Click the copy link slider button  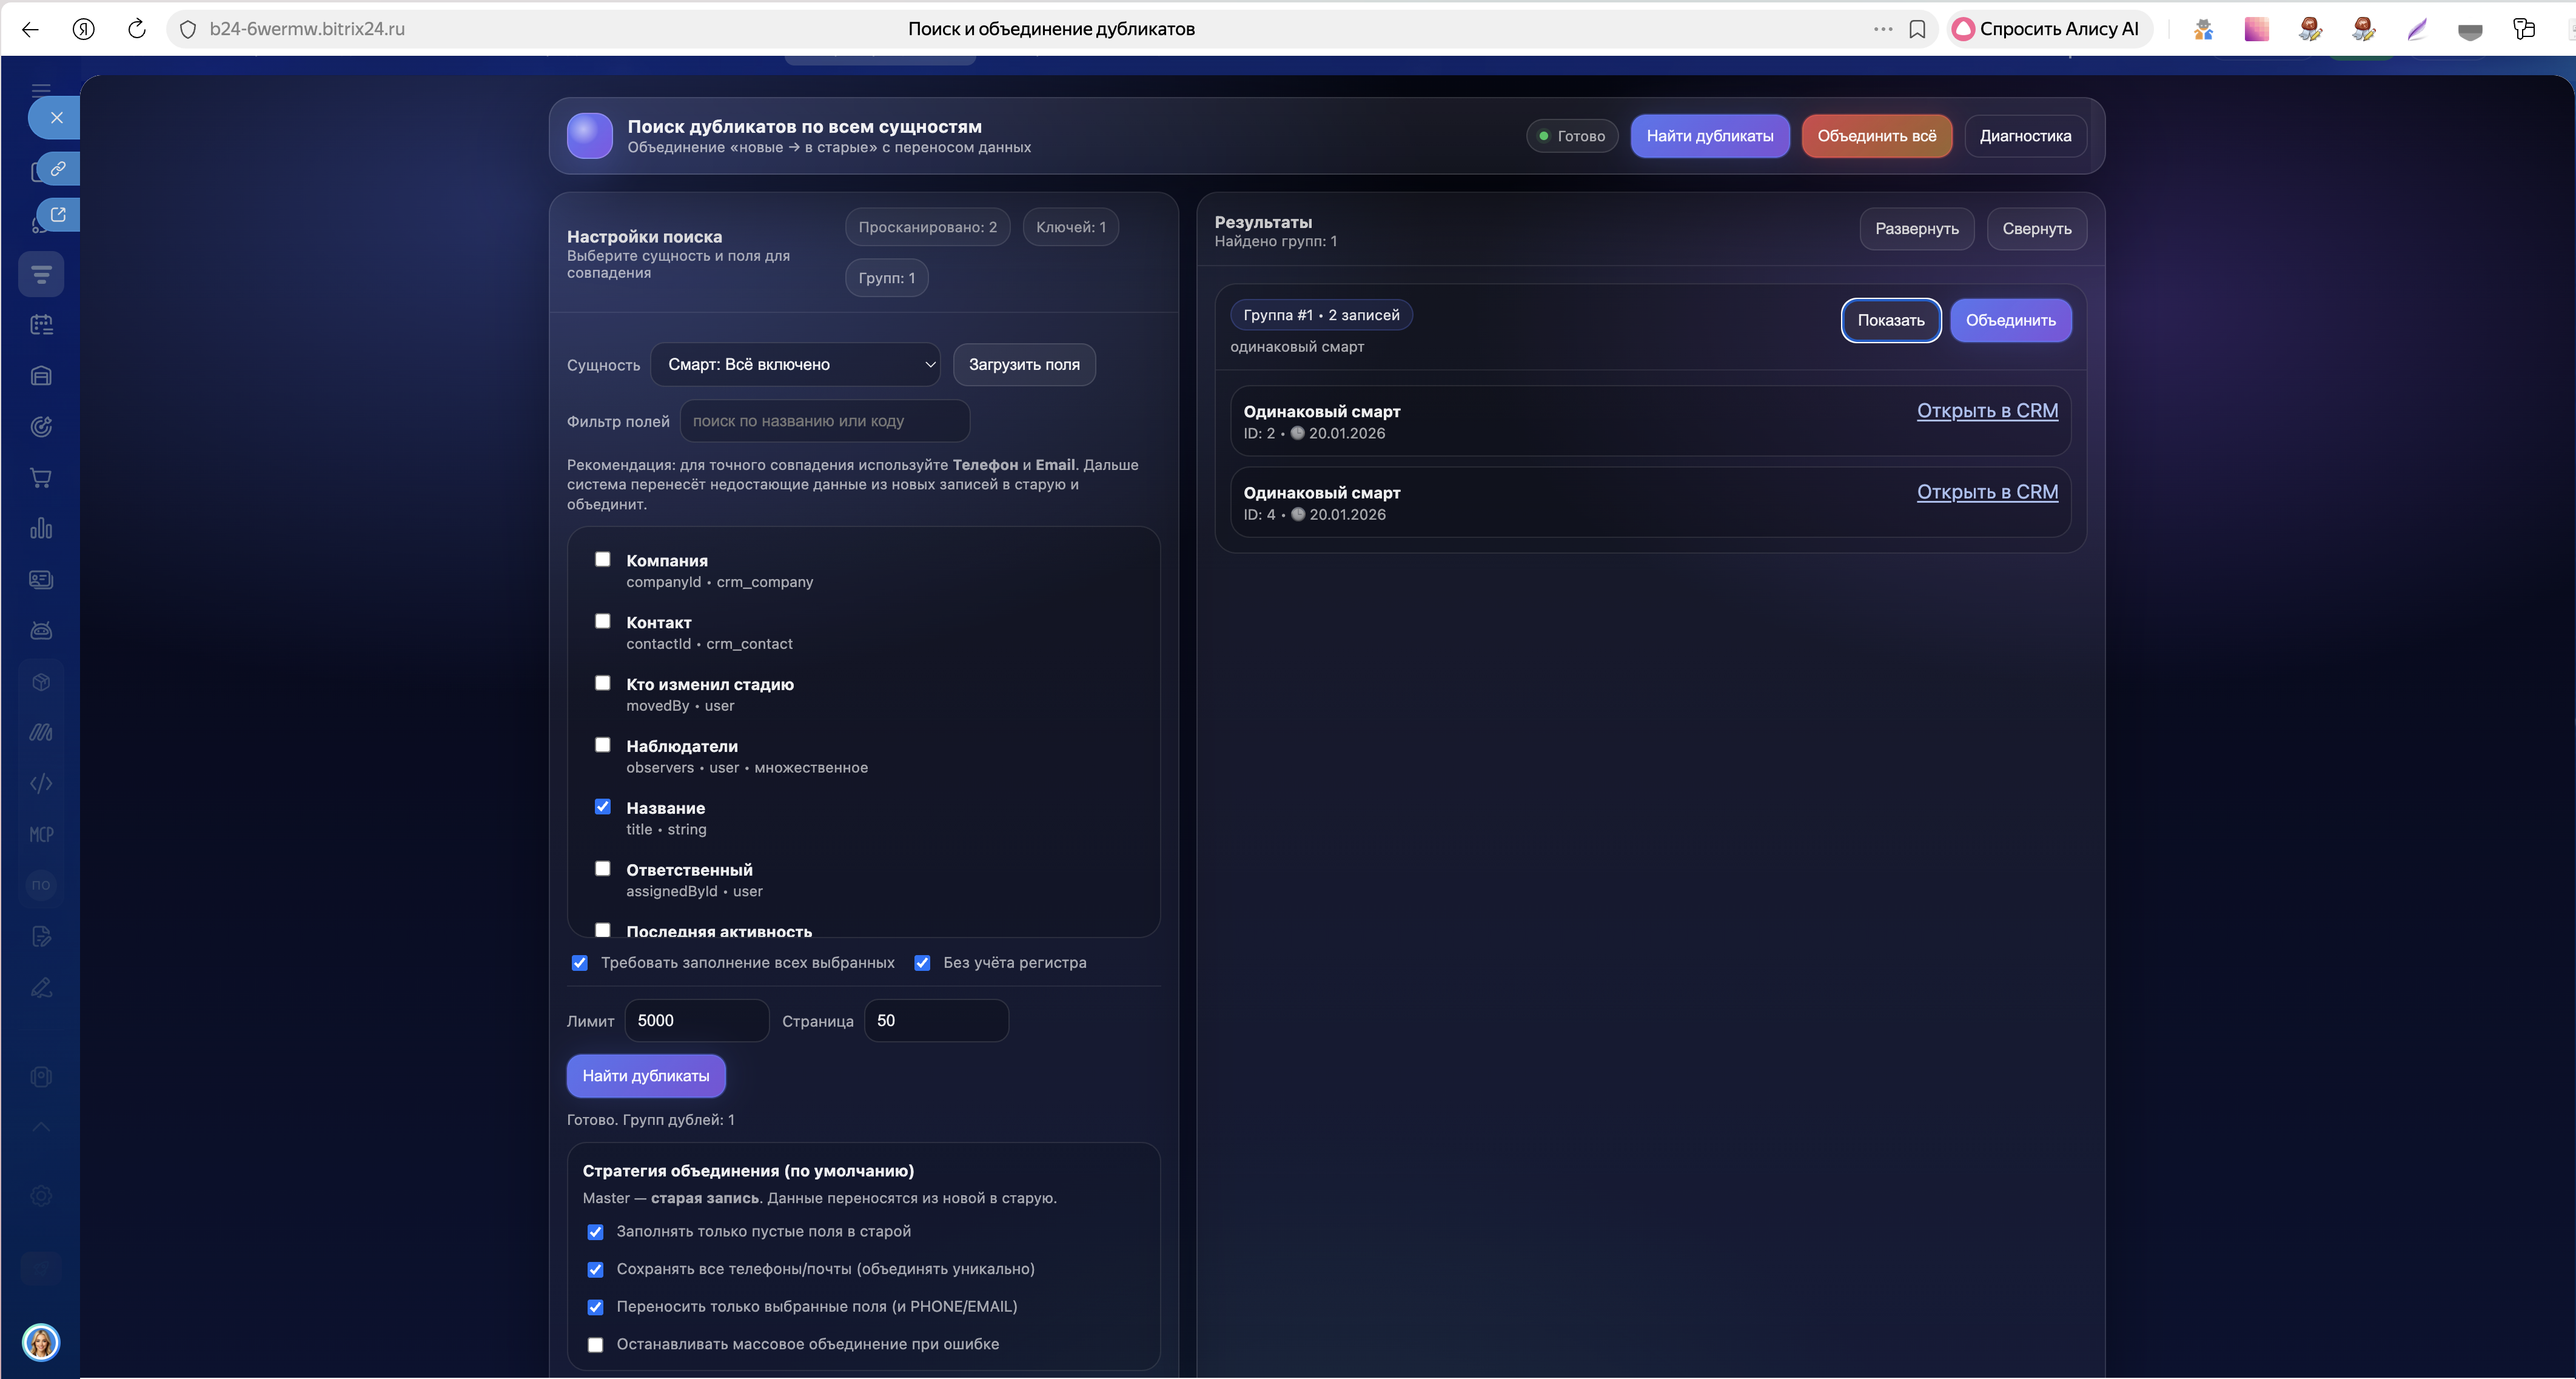point(58,169)
